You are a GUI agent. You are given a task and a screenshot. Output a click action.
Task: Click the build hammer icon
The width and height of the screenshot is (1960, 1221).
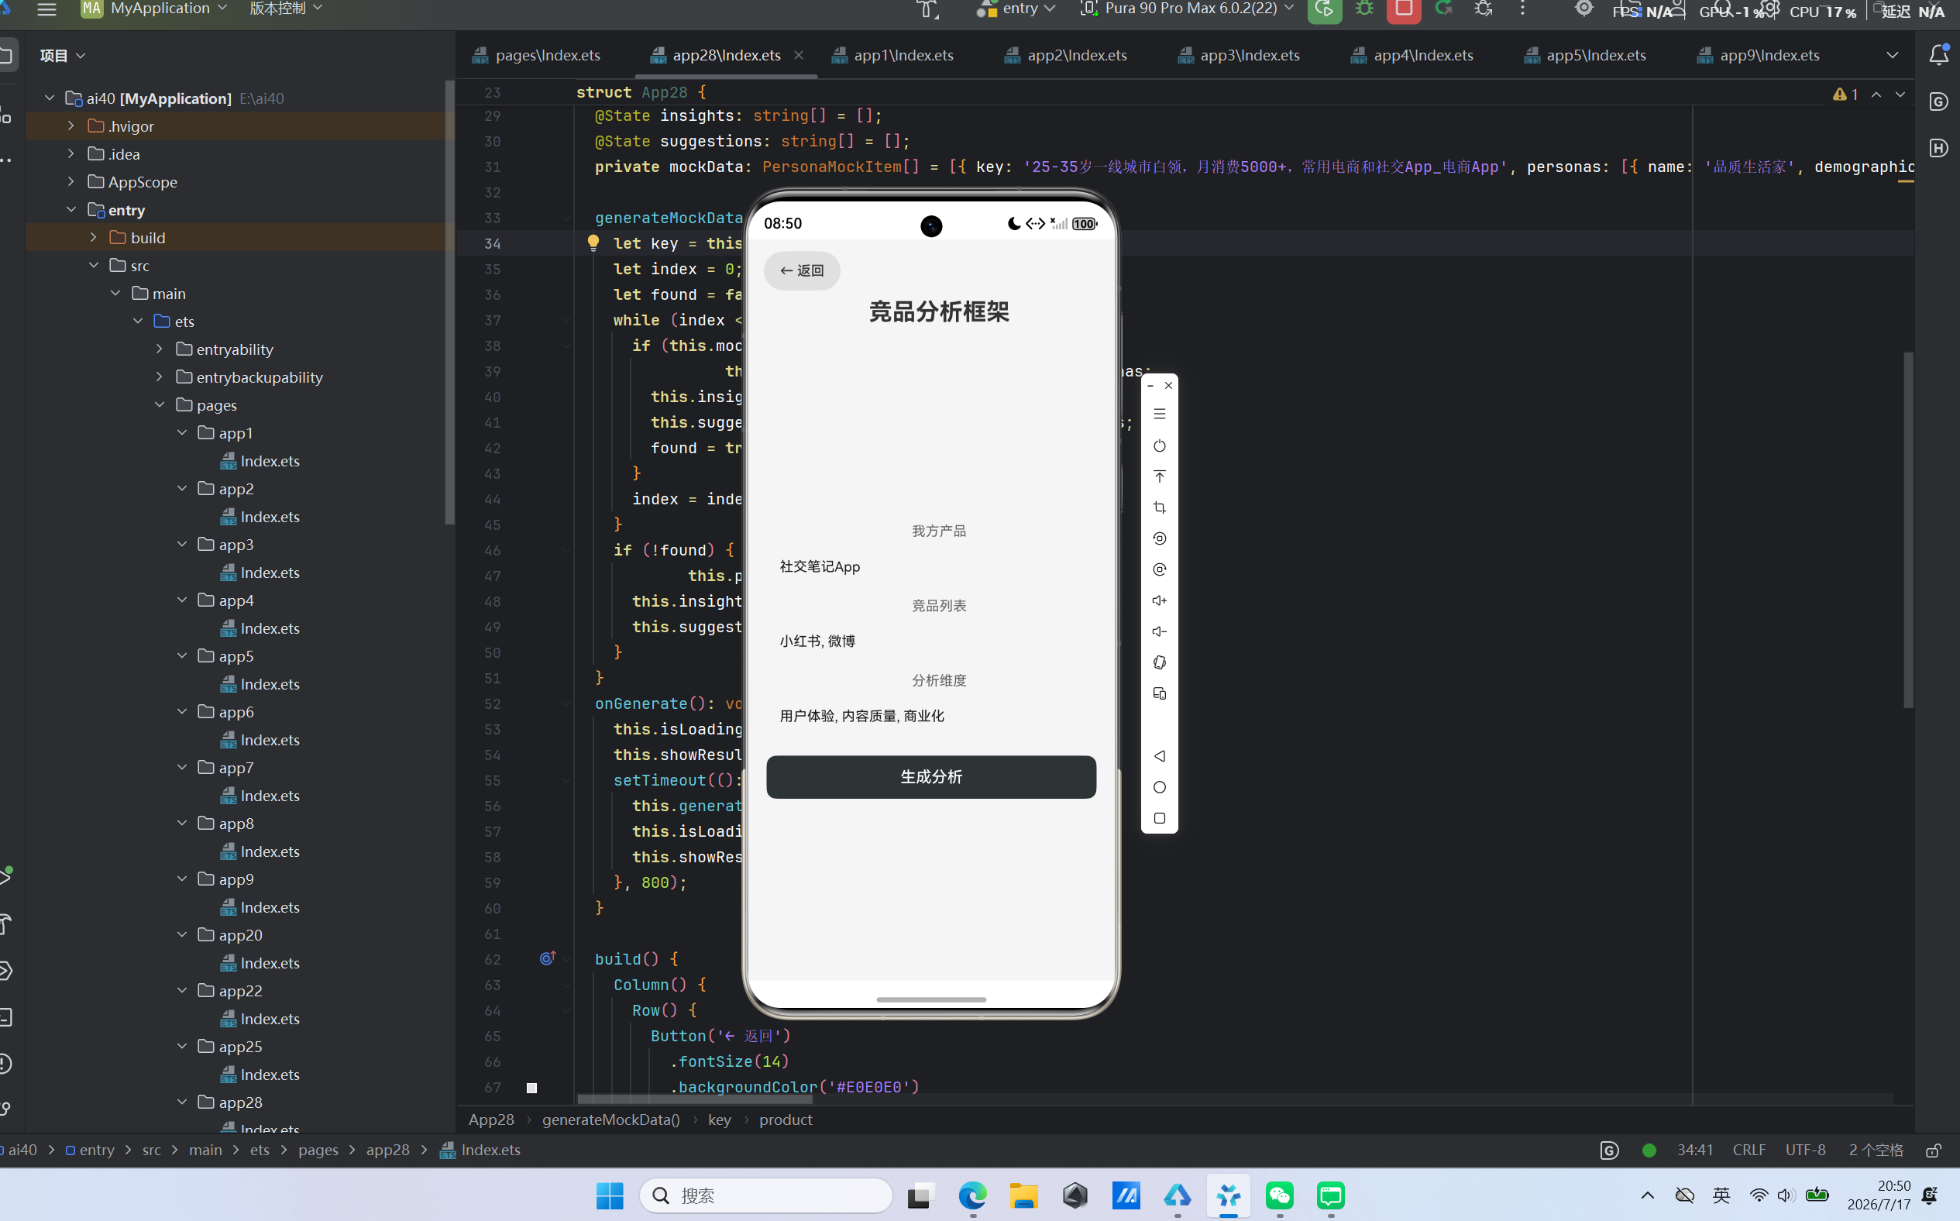tap(927, 9)
